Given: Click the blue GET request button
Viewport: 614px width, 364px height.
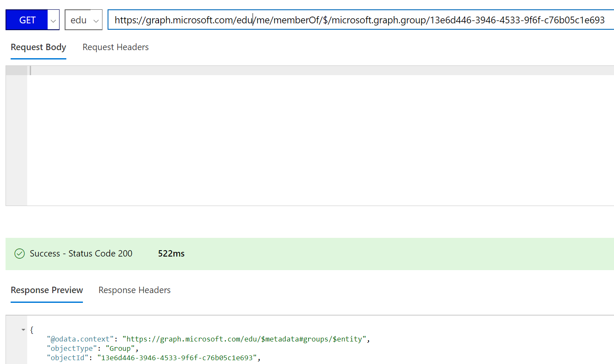Looking at the screenshot, I should coord(27,20).
